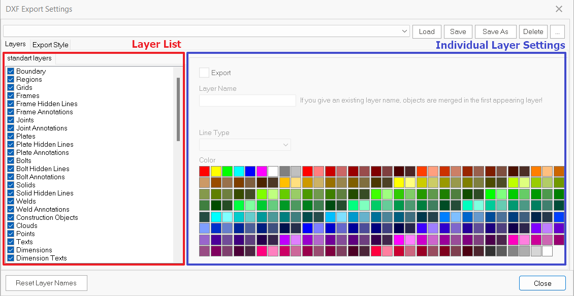Viewport: 574px width, 296px height.
Task: Select the Construction Objects layer name
Action: 47,218
